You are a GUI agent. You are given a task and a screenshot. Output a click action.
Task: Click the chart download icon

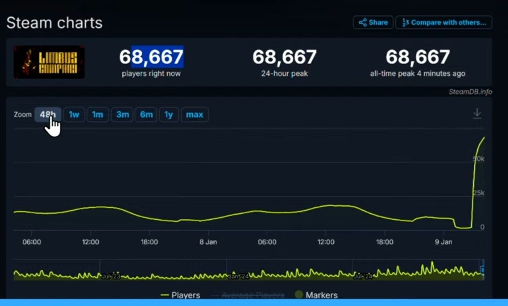point(477,114)
